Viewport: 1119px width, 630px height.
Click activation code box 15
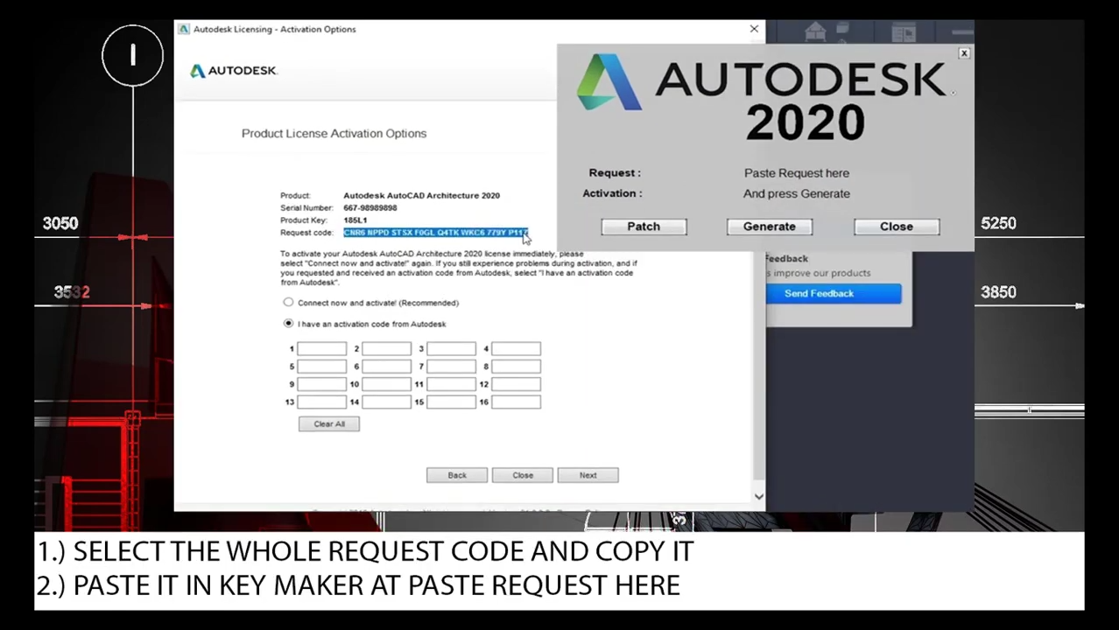[x=451, y=402]
